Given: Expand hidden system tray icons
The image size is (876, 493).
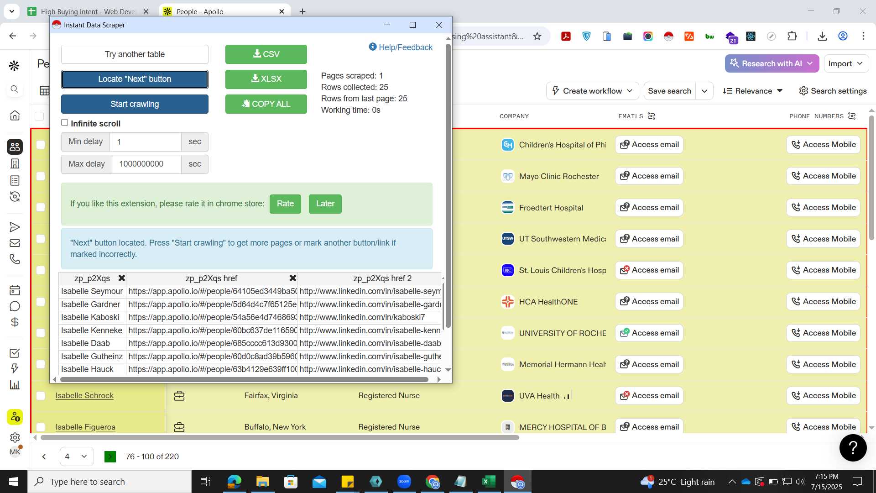Looking at the screenshot, I should 732,482.
